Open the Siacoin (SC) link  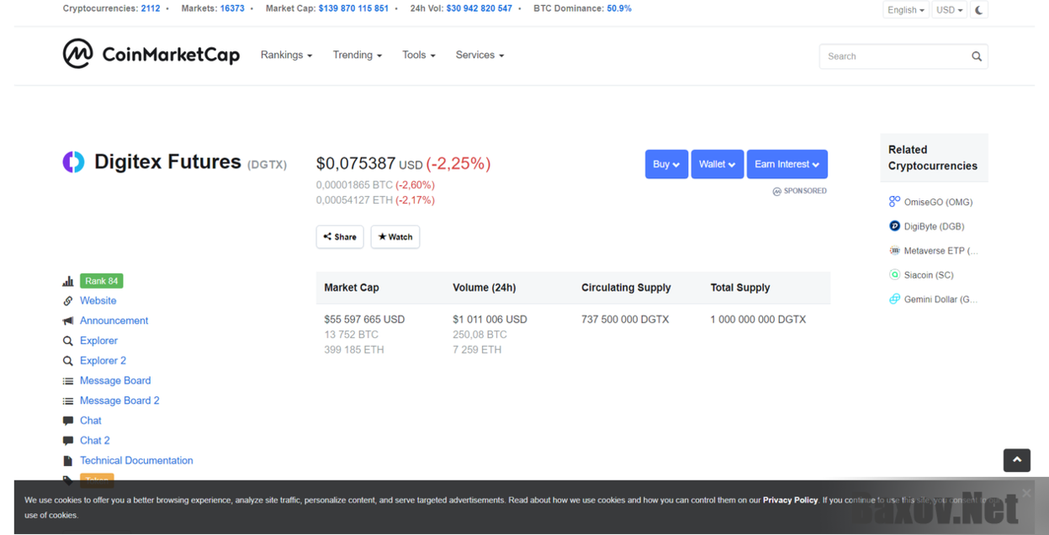point(929,275)
